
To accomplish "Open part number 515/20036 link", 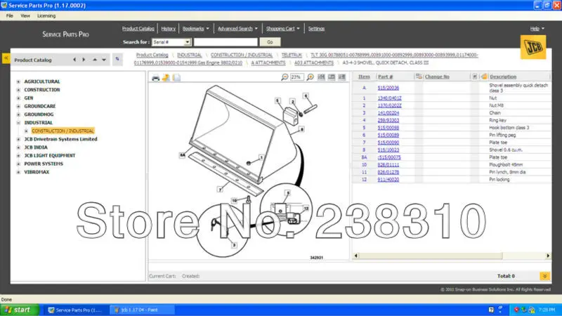I will tap(388, 88).
